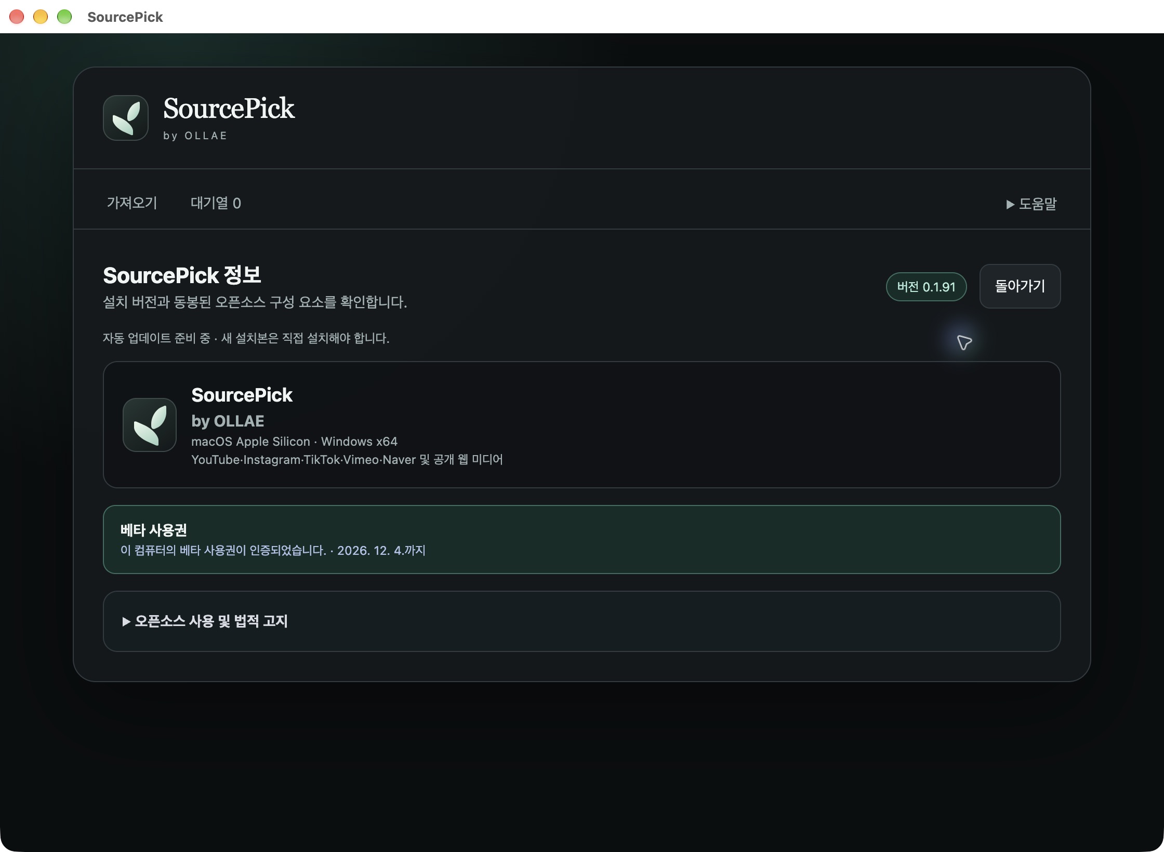Click the 자동 업데이트 준비 중 notice

[246, 338]
